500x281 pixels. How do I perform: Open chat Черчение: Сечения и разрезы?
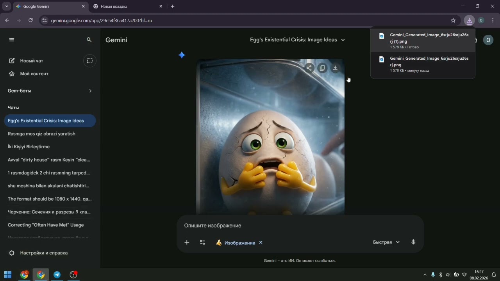[x=50, y=212]
